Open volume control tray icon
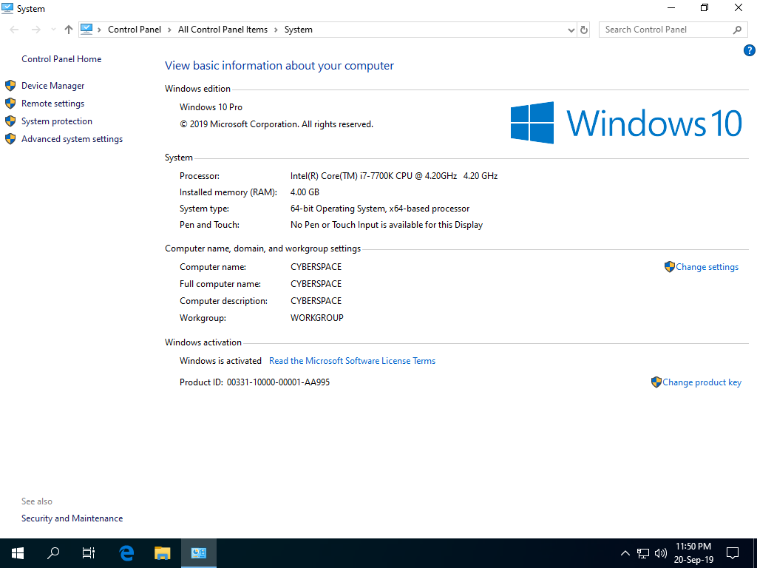The height and width of the screenshot is (568, 757). pos(660,553)
